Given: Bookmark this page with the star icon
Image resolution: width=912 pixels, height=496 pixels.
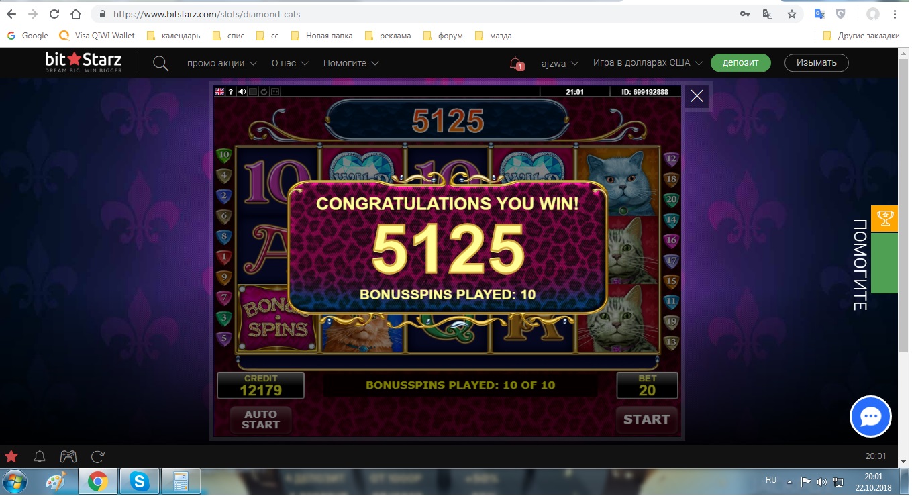Looking at the screenshot, I should coord(792,13).
